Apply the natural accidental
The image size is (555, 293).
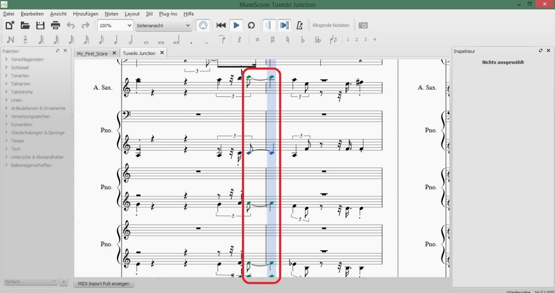point(287,39)
